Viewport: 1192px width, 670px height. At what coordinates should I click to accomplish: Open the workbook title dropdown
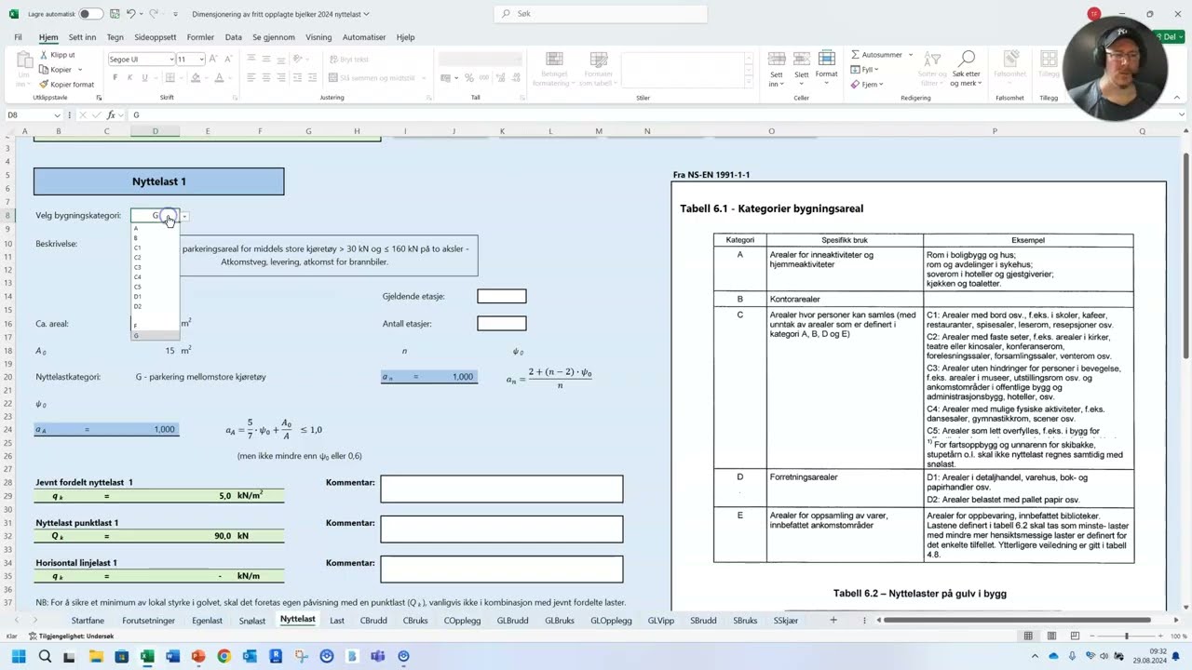click(366, 14)
